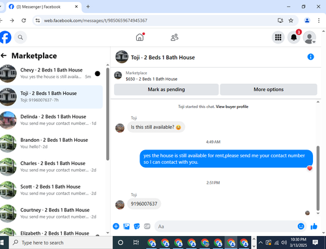The width and height of the screenshot is (326, 249).
Task: Click the message 9196007637
Action: coord(144,203)
